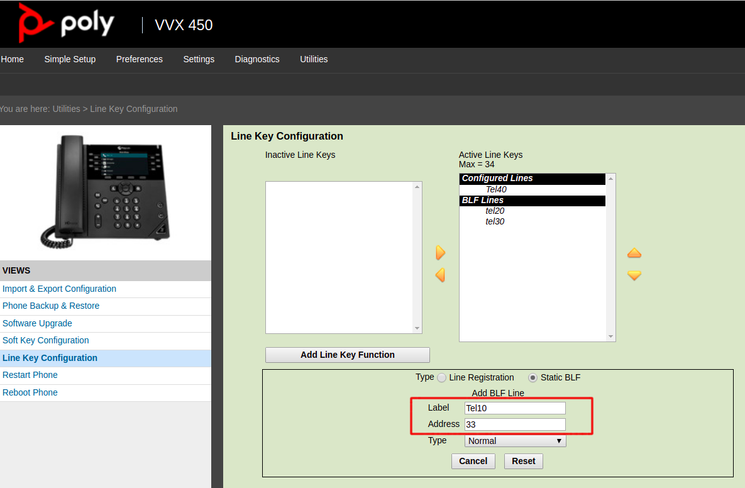Select the Static BLF radio button
The image size is (745, 488).
pyautogui.click(x=533, y=378)
